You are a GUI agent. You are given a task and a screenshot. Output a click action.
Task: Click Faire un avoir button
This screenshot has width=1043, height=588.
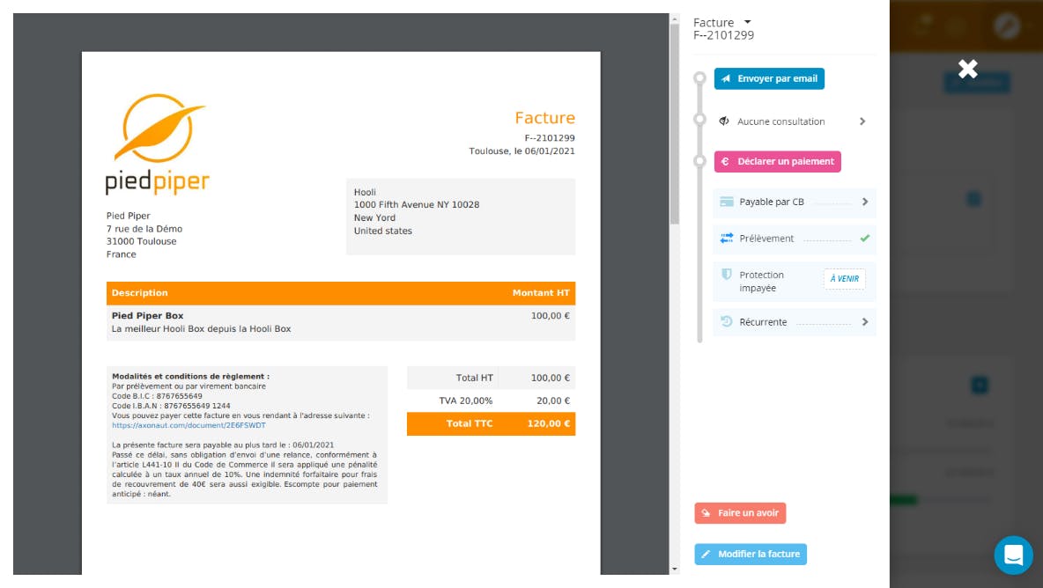(x=740, y=513)
